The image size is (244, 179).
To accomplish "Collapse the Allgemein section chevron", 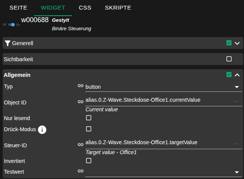I will (237, 75).
